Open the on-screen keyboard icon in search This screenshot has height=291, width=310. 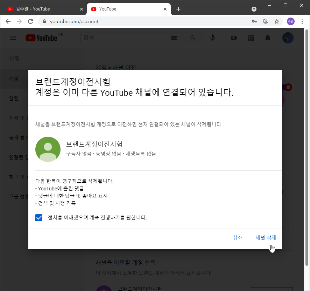tap(174, 38)
